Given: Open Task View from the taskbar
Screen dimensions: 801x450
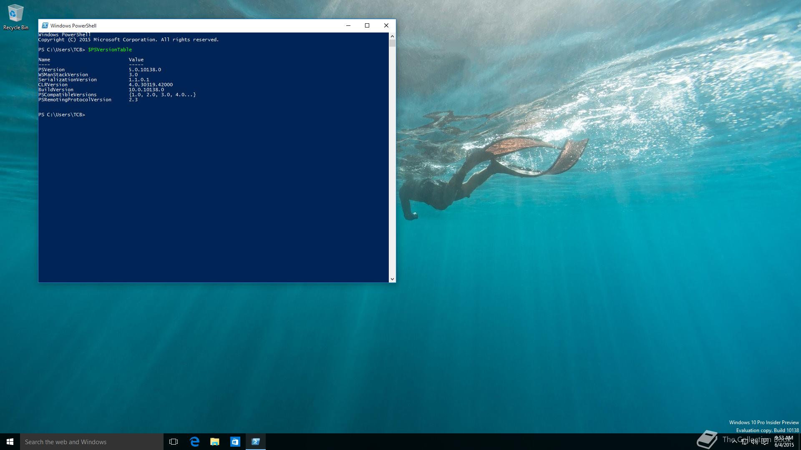Looking at the screenshot, I should click(174, 442).
